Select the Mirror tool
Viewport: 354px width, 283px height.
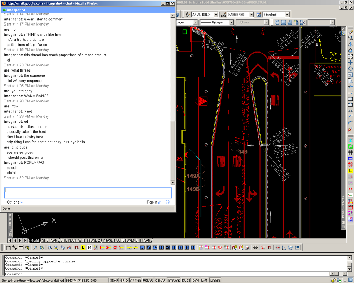click(x=350, y=44)
